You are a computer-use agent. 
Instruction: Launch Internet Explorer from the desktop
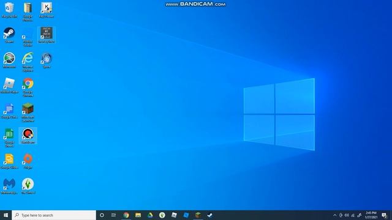[x=28, y=62]
